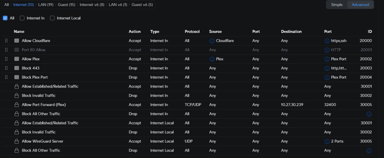Click the info icon beside HTTP port
The width and height of the screenshot is (384, 158).
click(x=327, y=50)
